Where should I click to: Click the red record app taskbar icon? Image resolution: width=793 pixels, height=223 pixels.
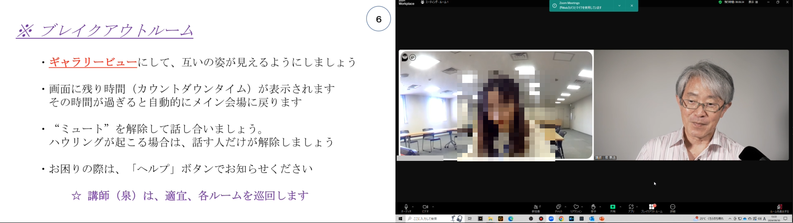point(541,219)
